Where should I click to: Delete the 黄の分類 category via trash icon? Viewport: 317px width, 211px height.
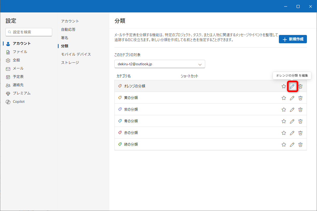(x=300, y=98)
